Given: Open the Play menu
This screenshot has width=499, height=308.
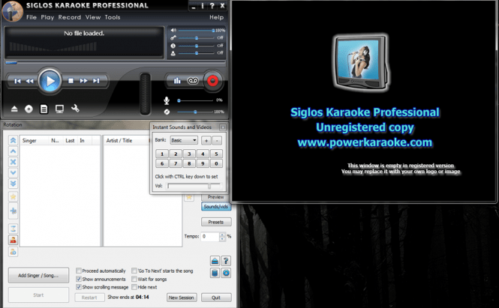Looking at the screenshot, I should 47,17.
